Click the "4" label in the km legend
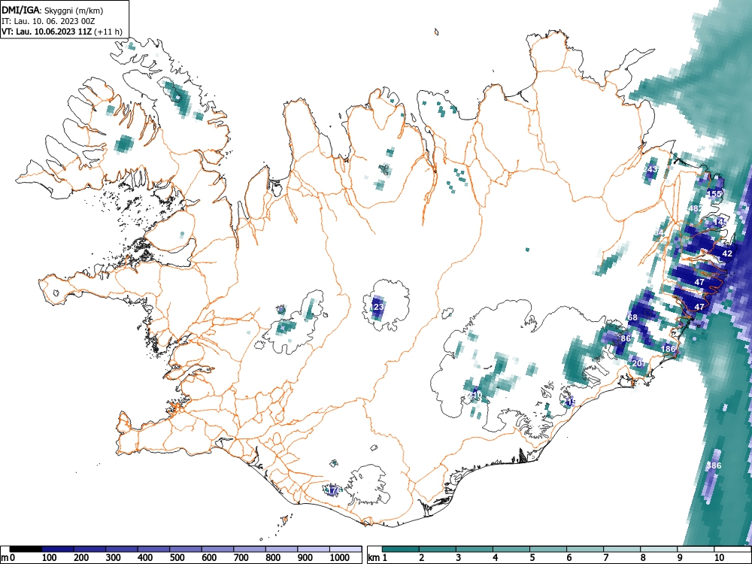Image resolution: width=752 pixels, height=564 pixels. tap(495, 558)
